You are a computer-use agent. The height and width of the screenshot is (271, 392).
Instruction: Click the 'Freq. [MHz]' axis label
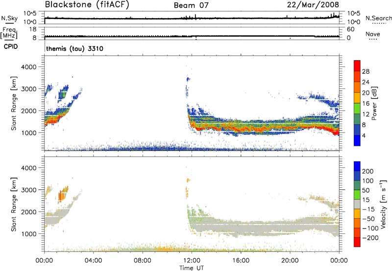[x=9, y=33]
